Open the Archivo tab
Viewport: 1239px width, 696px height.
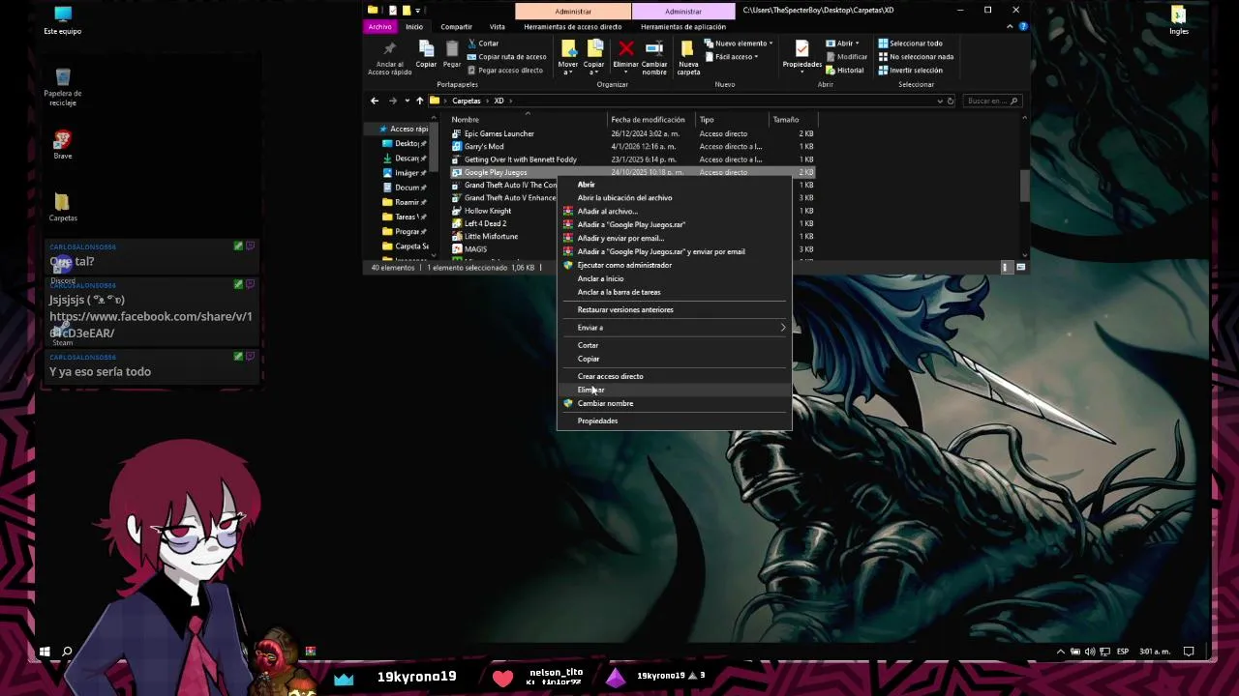(x=380, y=27)
